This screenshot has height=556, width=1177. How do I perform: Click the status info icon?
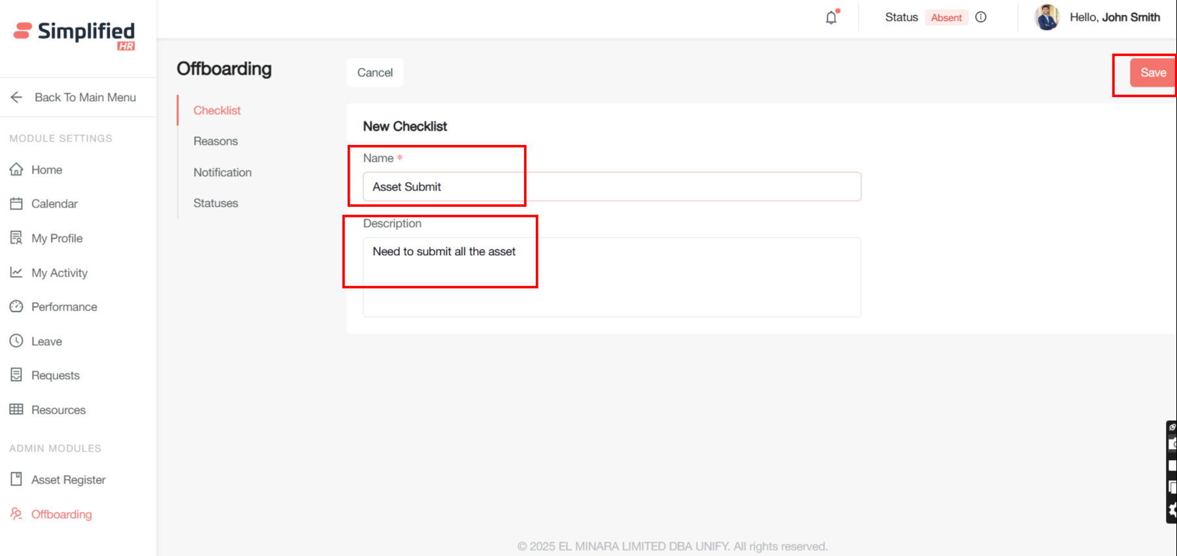981,18
